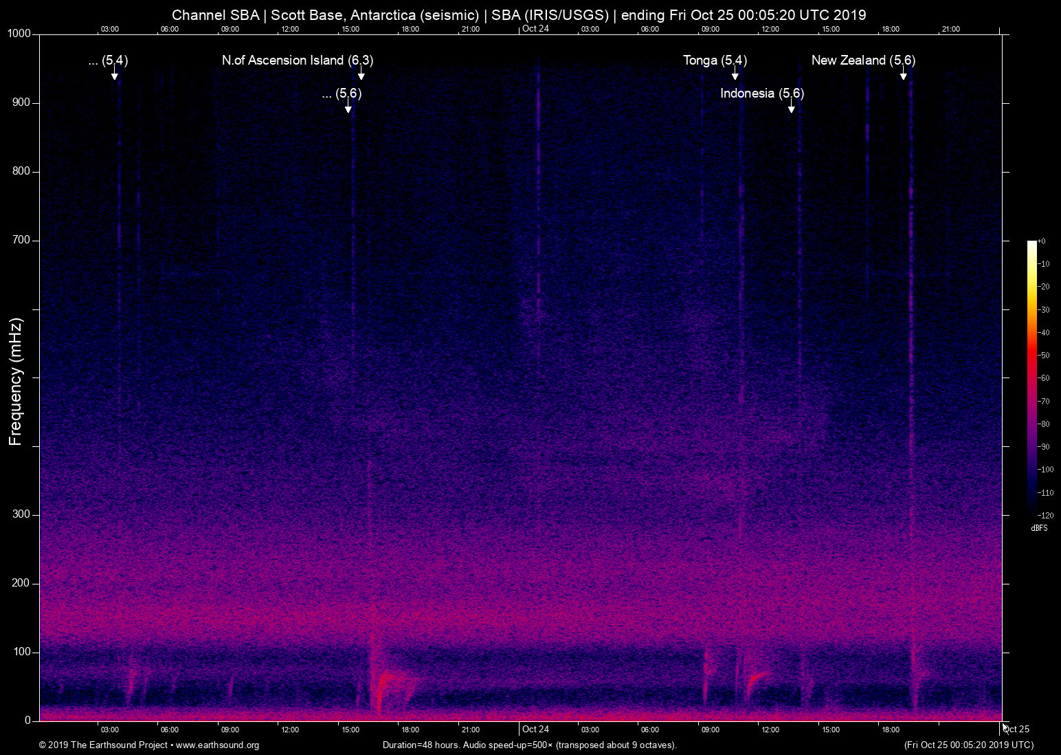
Task: Click the -60 mark on the dBFS colorbar
Action: coord(1045,377)
